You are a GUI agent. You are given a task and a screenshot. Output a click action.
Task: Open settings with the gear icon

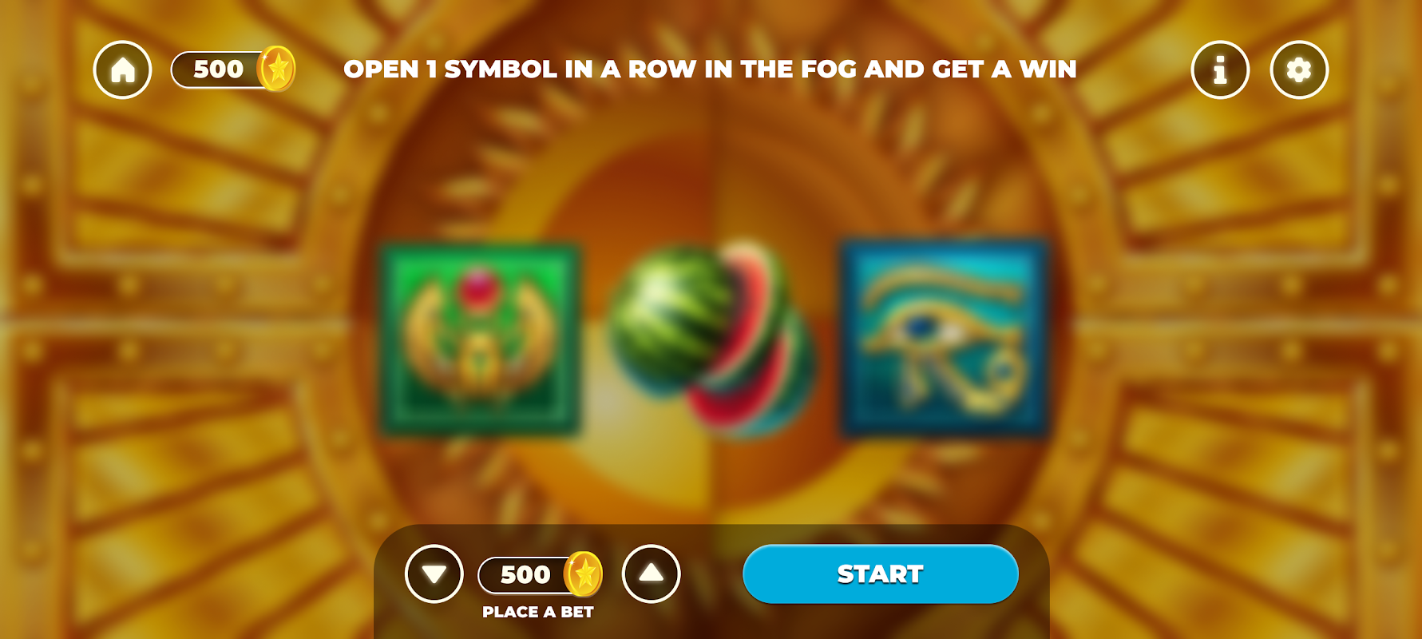click(1299, 70)
